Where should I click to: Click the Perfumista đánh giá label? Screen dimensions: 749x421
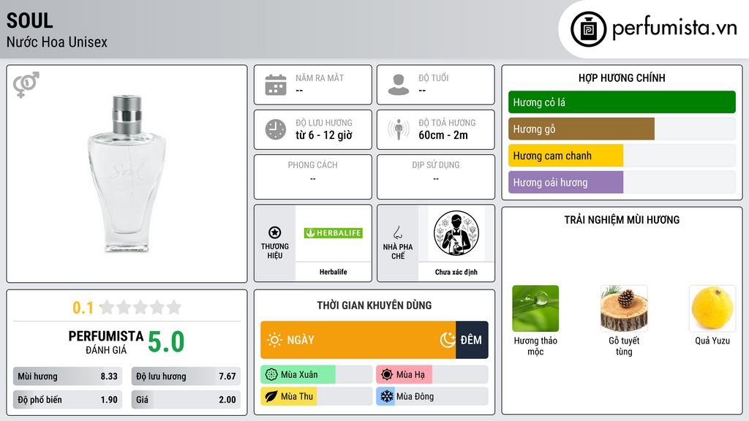tap(106, 342)
